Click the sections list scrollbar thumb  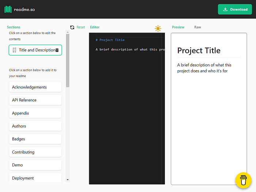(x=68, y=60)
